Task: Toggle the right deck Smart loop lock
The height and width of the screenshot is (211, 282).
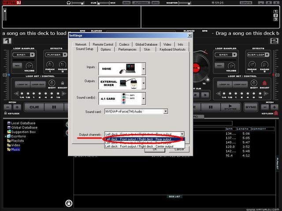Action: [265, 83]
